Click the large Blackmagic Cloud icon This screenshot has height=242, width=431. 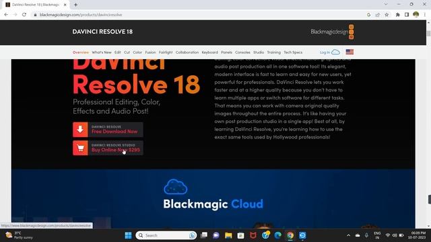pyautogui.click(x=175, y=187)
